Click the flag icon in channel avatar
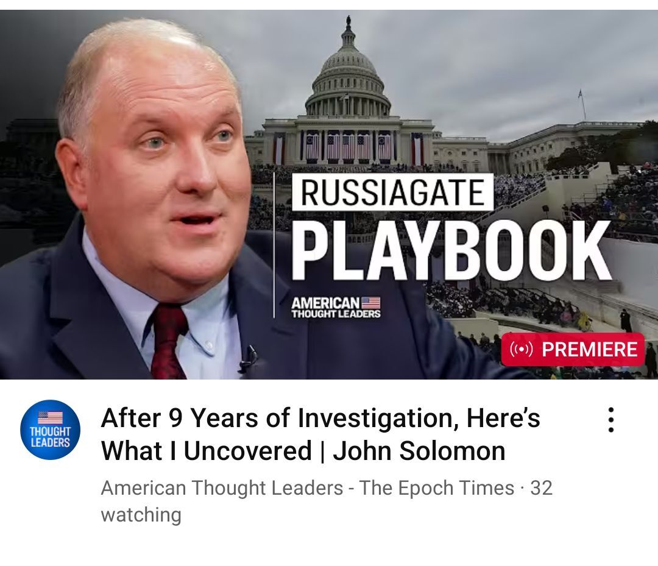 tap(50, 418)
